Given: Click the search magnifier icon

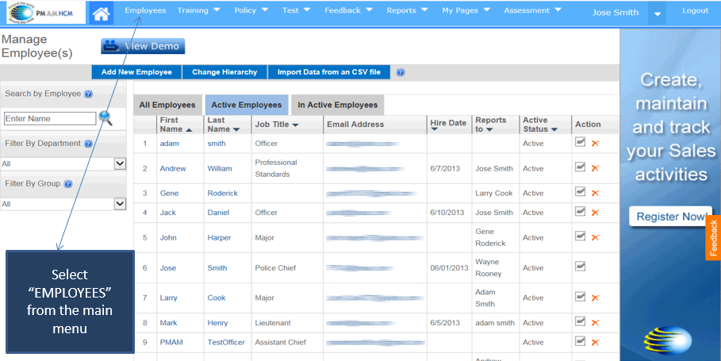Looking at the screenshot, I should coord(105,118).
